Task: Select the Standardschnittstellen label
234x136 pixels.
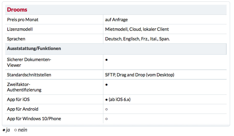Action: (x=29, y=75)
